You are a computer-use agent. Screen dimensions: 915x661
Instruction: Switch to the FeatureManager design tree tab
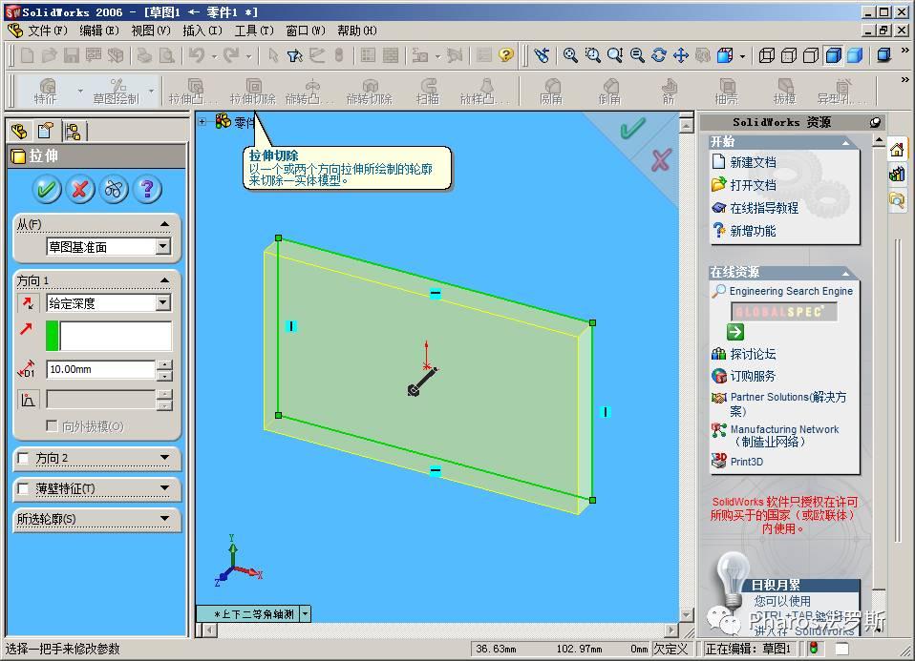pyautogui.click(x=19, y=132)
